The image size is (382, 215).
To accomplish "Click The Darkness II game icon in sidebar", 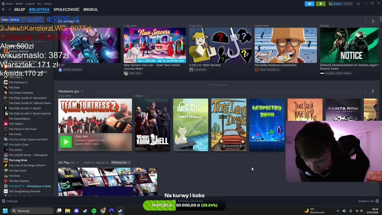I will [x=6, y=82].
